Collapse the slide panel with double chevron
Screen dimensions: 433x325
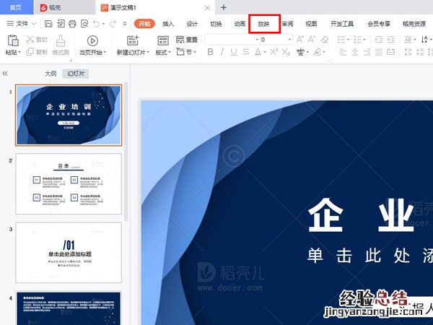pos(5,74)
